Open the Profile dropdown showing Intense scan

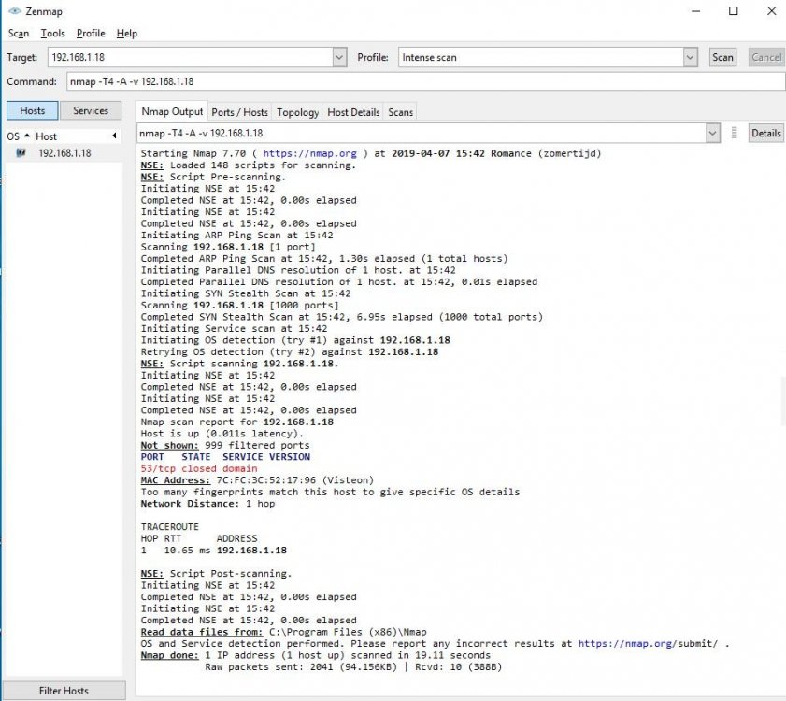tap(690, 57)
